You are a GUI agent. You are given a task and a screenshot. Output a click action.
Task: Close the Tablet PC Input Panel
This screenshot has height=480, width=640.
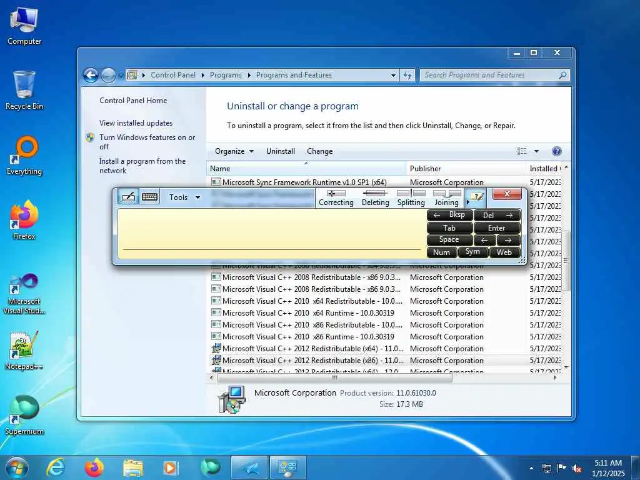pos(507,194)
